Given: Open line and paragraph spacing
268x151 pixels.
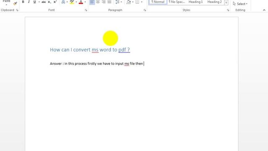Looking at the screenshot, I should click(117, 2).
